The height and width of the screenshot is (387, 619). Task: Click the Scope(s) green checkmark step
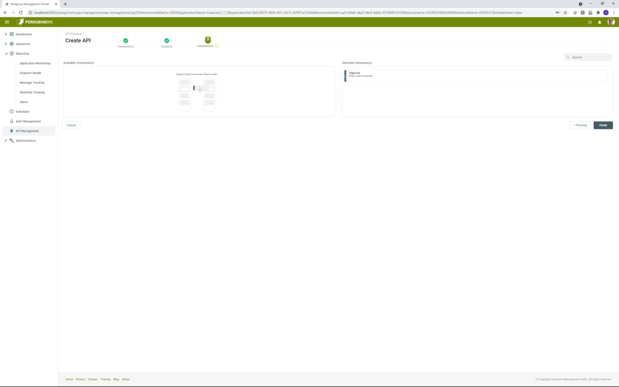pyautogui.click(x=166, y=41)
